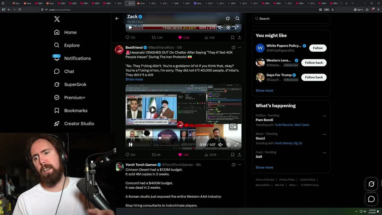The height and width of the screenshot is (215, 382).
Task: Click the search icon in profile header
Action: pos(238,19)
